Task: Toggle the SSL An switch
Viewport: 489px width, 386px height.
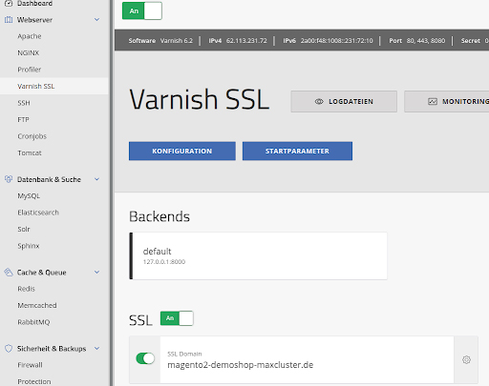Action: [177, 318]
